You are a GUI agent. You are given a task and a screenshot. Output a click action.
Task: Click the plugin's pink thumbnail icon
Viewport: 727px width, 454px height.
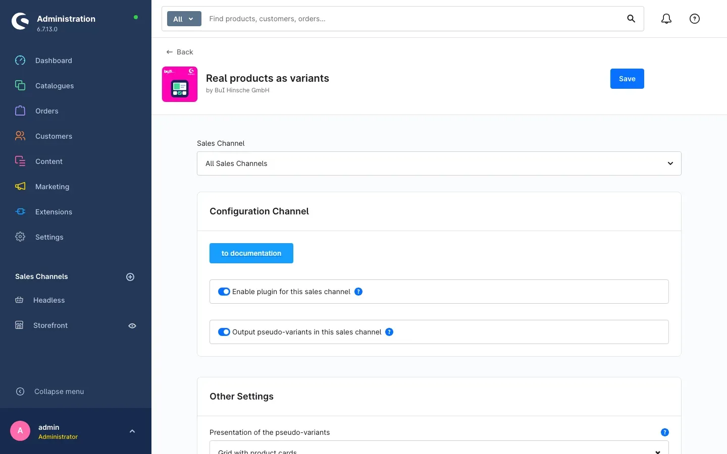click(x=180, y=84)
